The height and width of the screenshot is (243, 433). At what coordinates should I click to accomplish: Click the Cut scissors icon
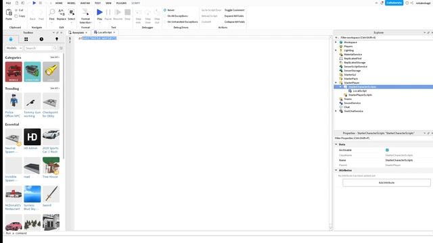[x=16, y=10]
